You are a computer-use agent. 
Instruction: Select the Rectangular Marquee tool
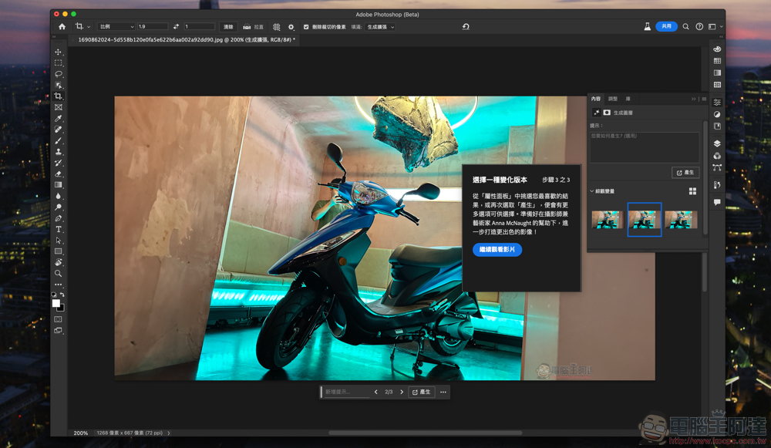tap(59, 63)
